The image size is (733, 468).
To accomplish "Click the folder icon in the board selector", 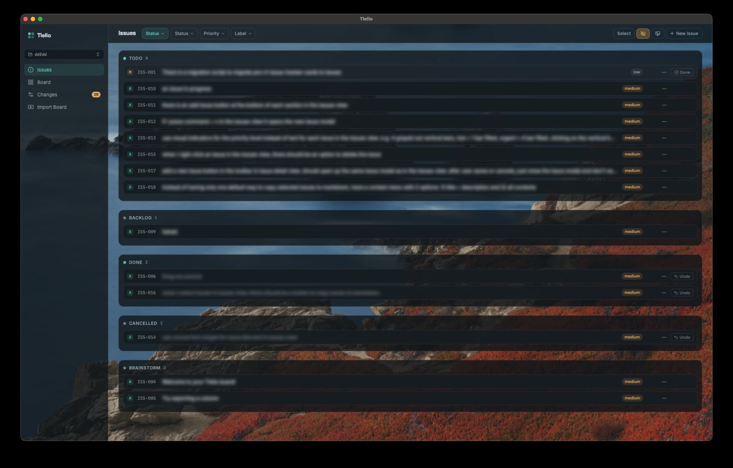I will (x=31, y=54).
